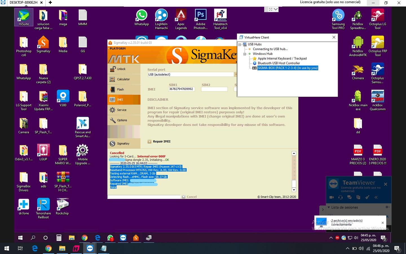
Task: Open the Odin3_v3.1 desktop icon
Action: pos(24,152)
